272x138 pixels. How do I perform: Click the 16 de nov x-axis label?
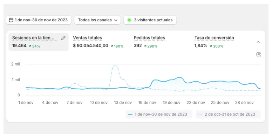pyautogui.click(x=147, y=103)
